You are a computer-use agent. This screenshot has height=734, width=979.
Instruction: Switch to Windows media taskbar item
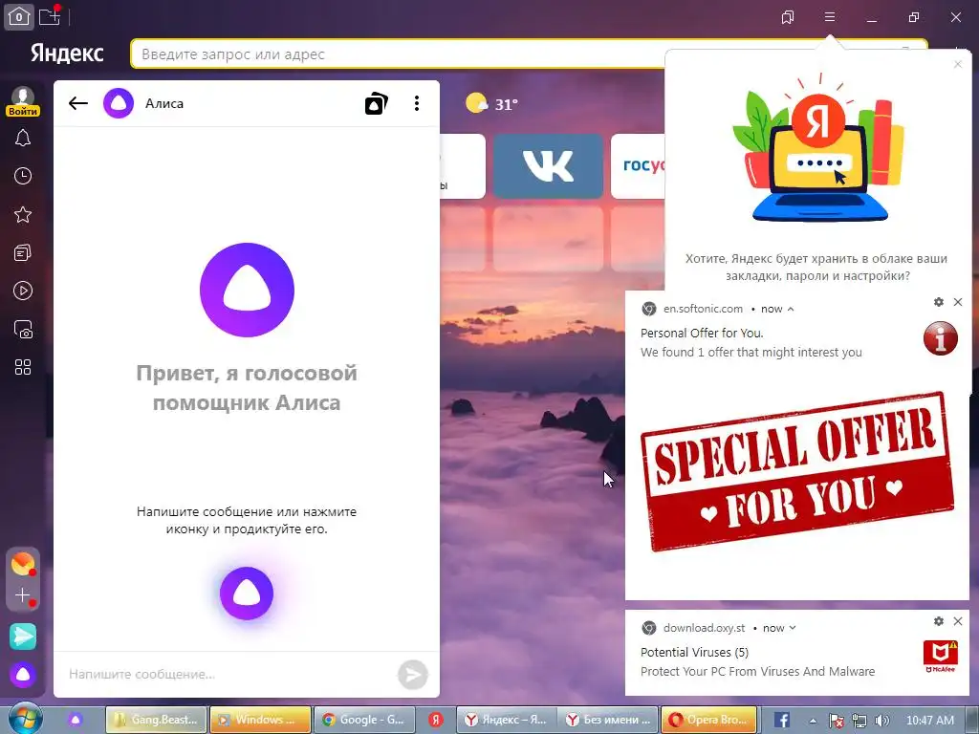260,720
